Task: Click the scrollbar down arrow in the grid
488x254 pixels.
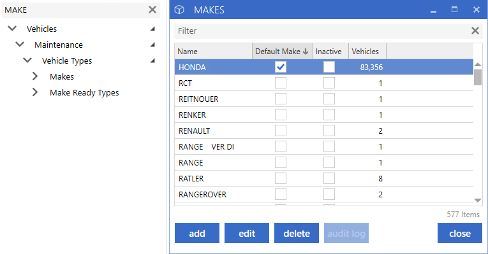Action: pos(478,201)
